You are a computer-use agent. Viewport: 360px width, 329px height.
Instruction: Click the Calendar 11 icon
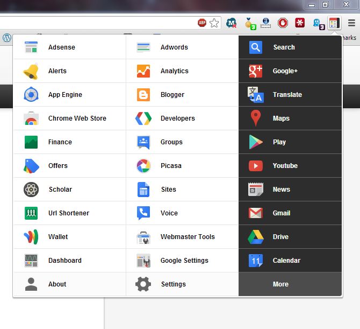tap(256, 261)
